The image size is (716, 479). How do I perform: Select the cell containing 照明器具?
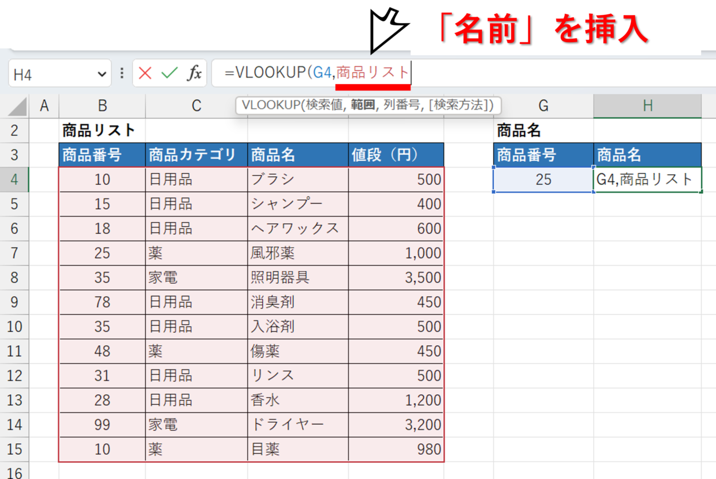click(298, 278)
